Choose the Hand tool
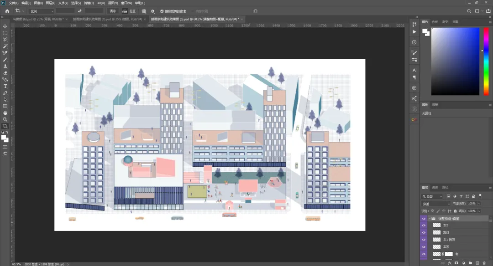Image resolution: width=493 pixels, height=266 pixels. (5, 113)
